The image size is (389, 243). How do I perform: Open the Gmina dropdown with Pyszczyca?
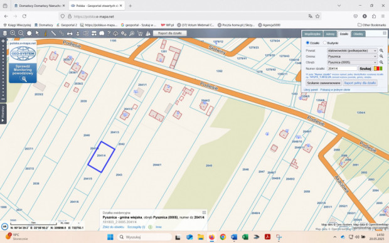click(x=352, y=57)
